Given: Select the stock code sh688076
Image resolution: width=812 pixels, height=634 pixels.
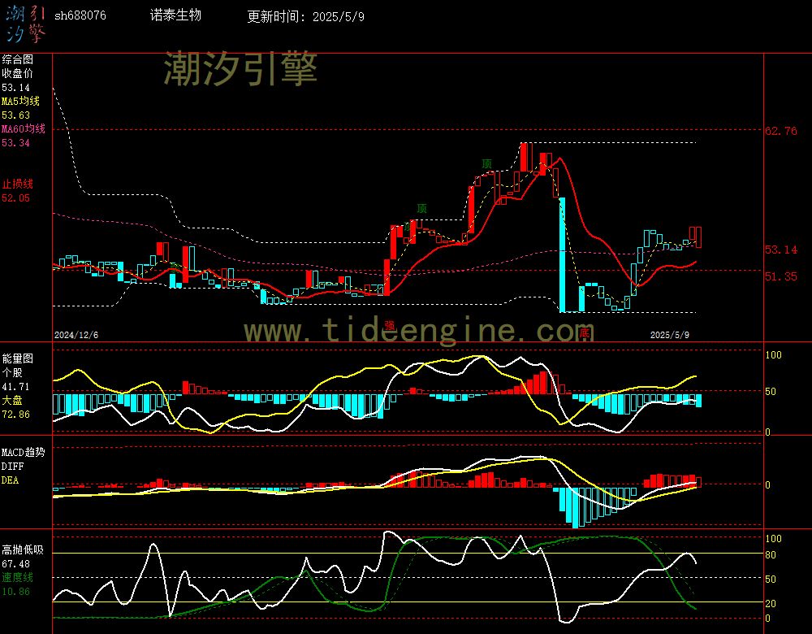Looking at the screenshot, I should coord(80,15).
